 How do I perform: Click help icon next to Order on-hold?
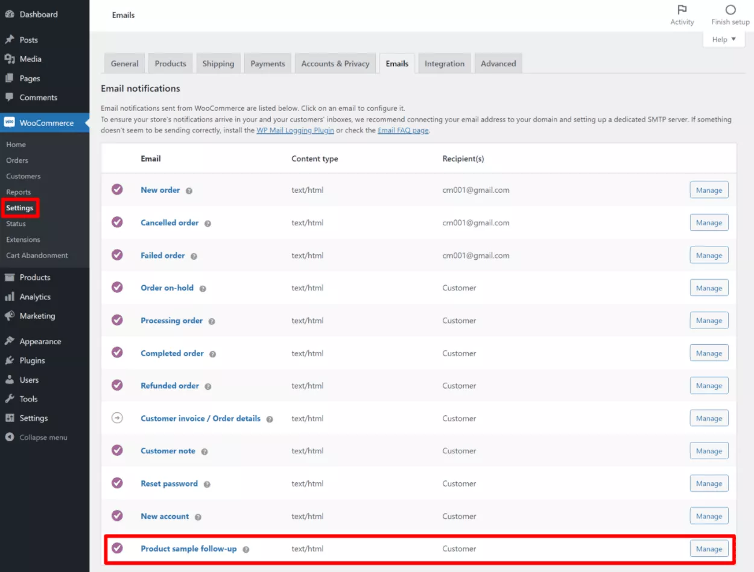click(203, 289)
